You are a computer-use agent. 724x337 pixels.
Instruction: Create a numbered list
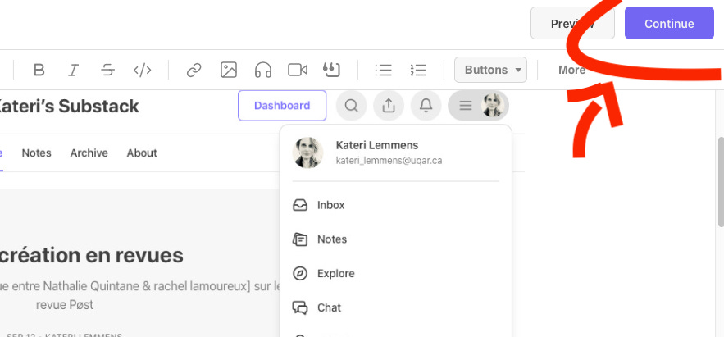pyautogui.click(x=418, y=71)
